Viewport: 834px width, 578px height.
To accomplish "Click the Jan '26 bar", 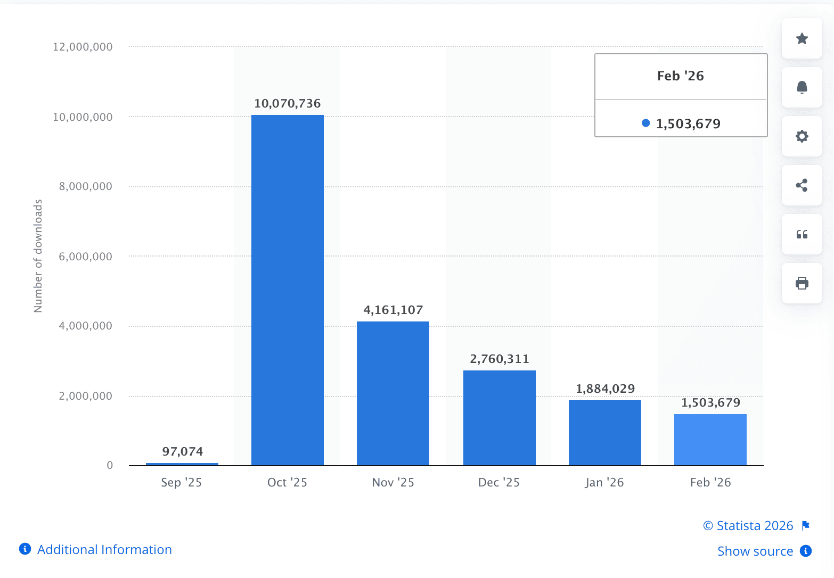I will [x=604, y=433].
